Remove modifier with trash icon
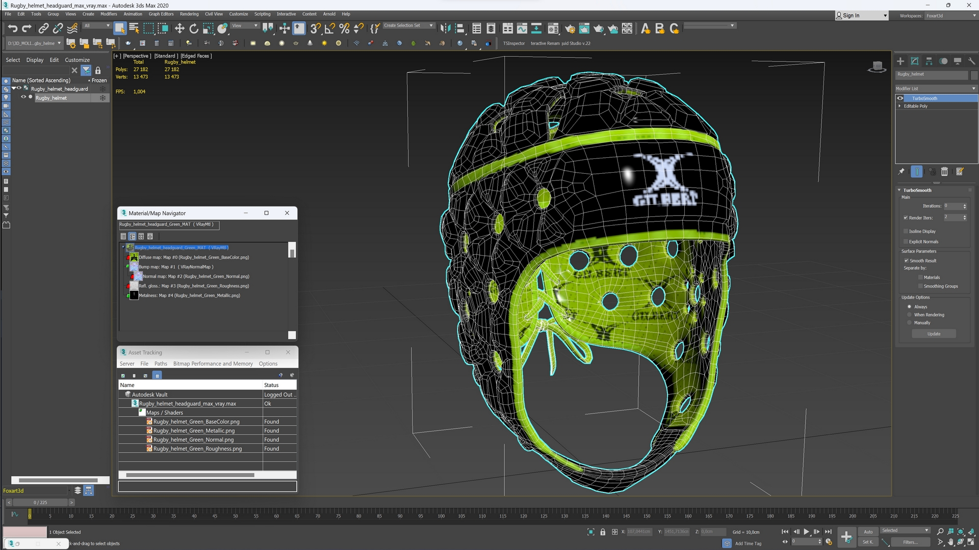Image resolution: width=979 pixels, height=550 pixels. coord(944,172)
